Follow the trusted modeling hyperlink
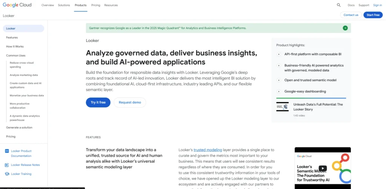This screenshot has width=386, height=189. (208, 150)
